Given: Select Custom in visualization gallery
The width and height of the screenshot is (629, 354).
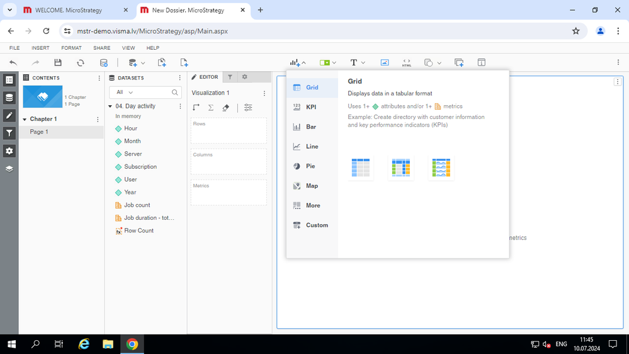Looking at the screenshot, I should (312, 225).
